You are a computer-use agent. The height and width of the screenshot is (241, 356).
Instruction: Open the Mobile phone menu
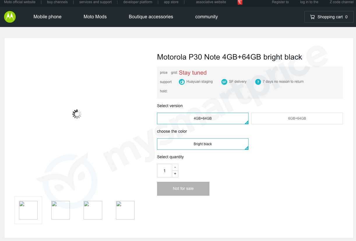pyautogui.click(x=47, y=17)
